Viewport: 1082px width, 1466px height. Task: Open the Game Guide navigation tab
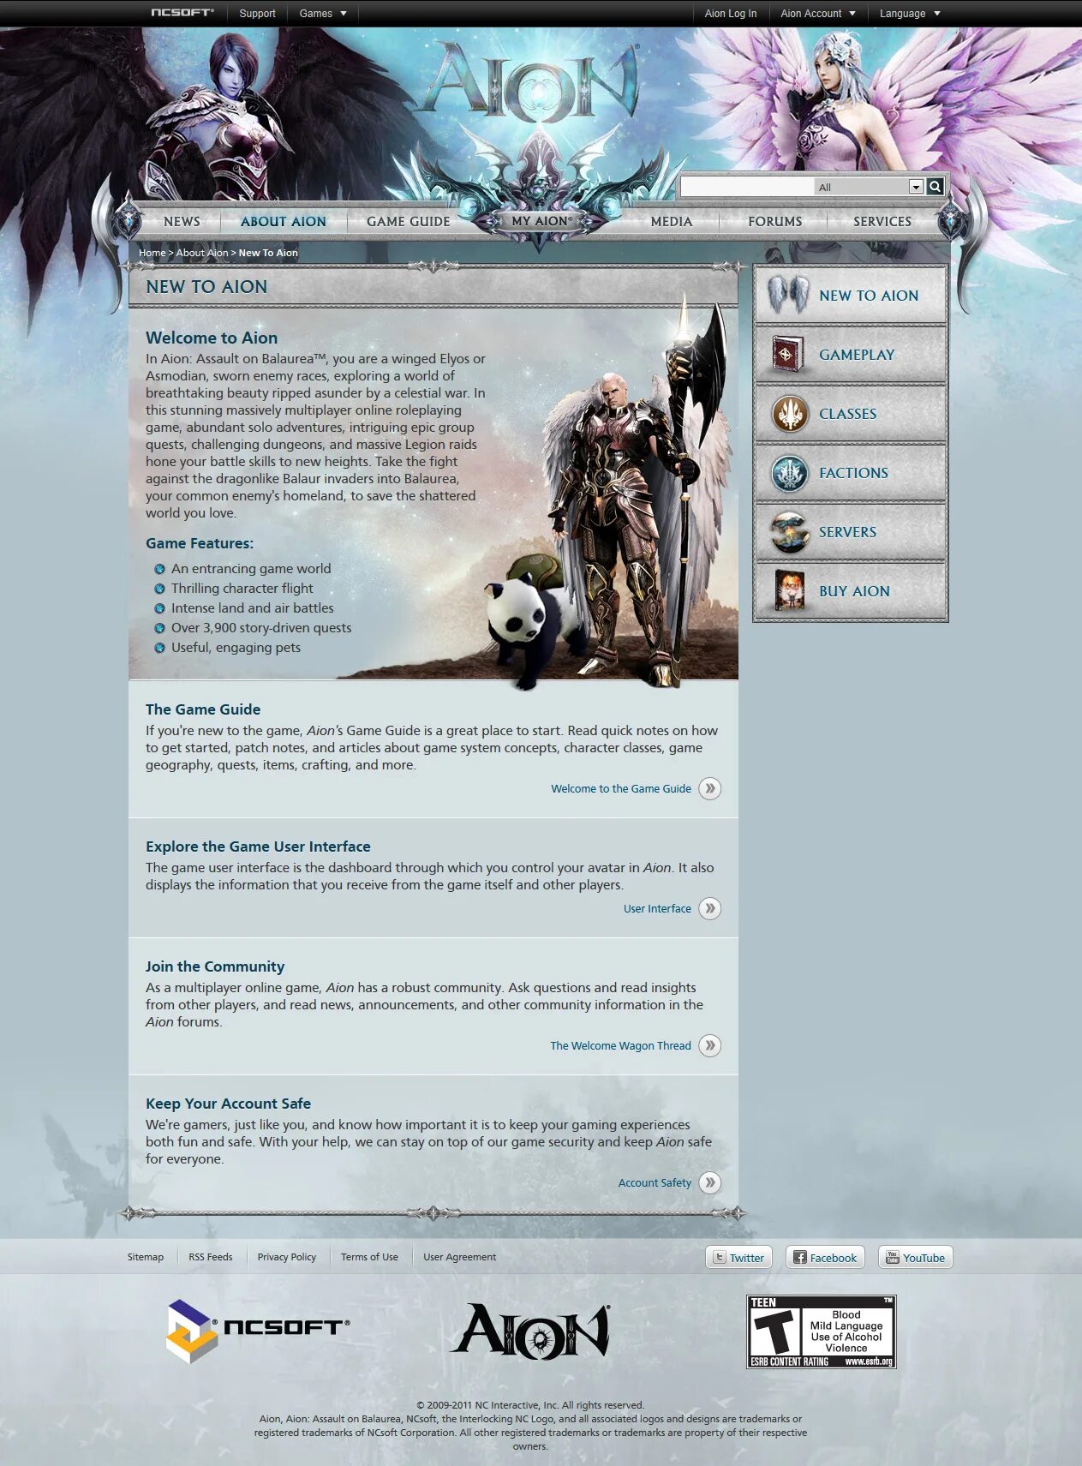[x=409, y=221]
